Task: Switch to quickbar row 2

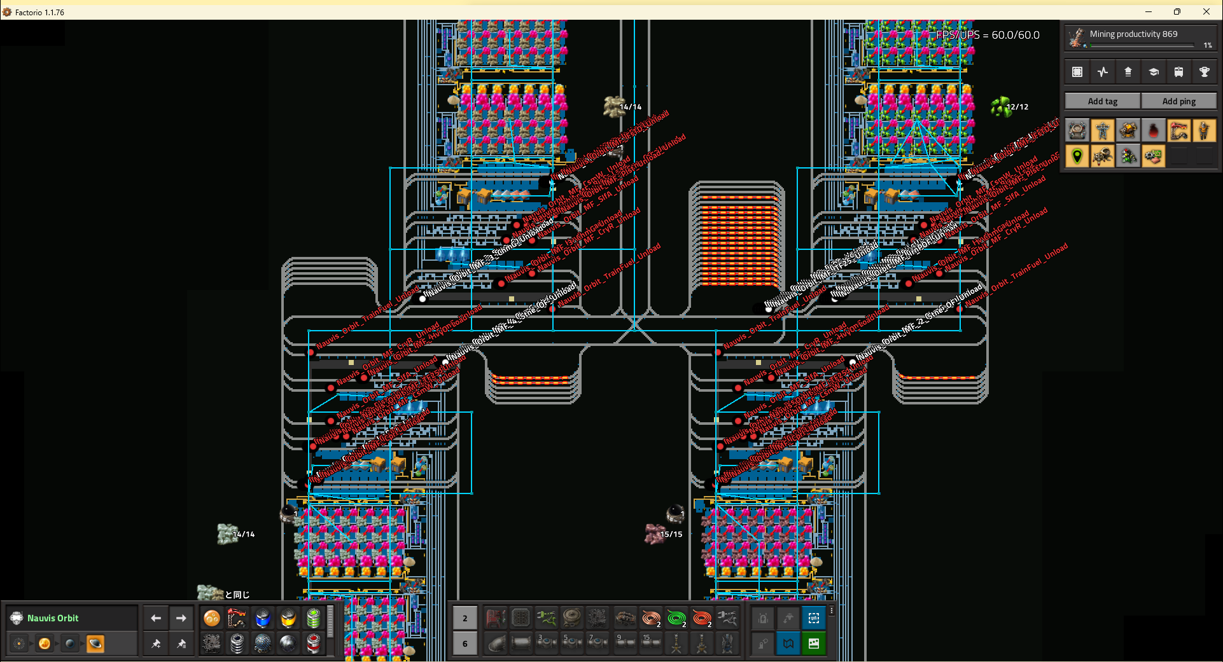Action: (465, 618)
